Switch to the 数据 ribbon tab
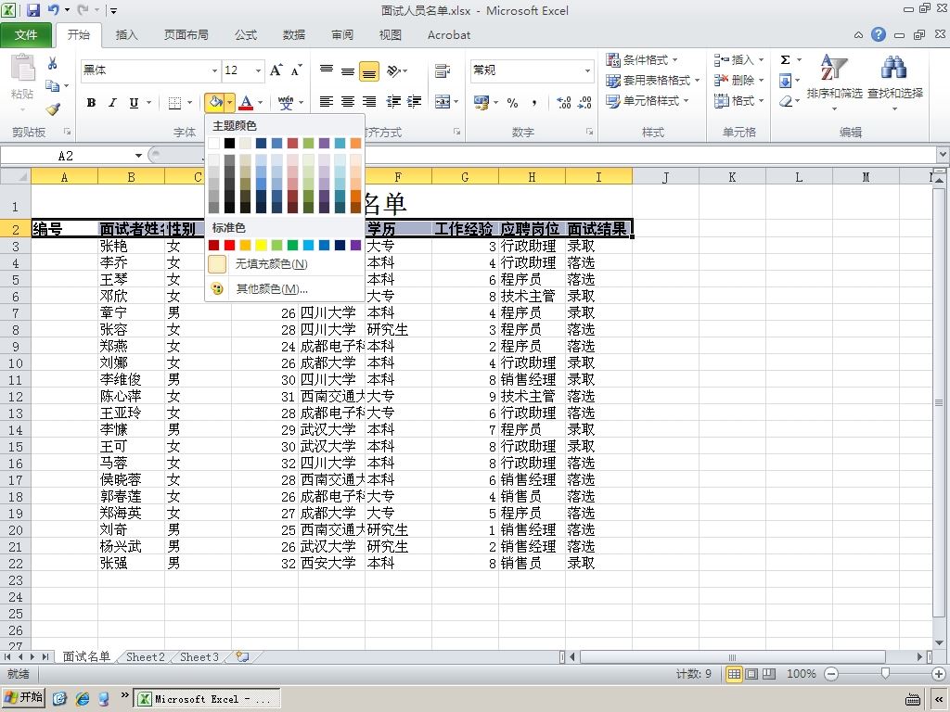950x712 pixels. click(x=294, y=35)
